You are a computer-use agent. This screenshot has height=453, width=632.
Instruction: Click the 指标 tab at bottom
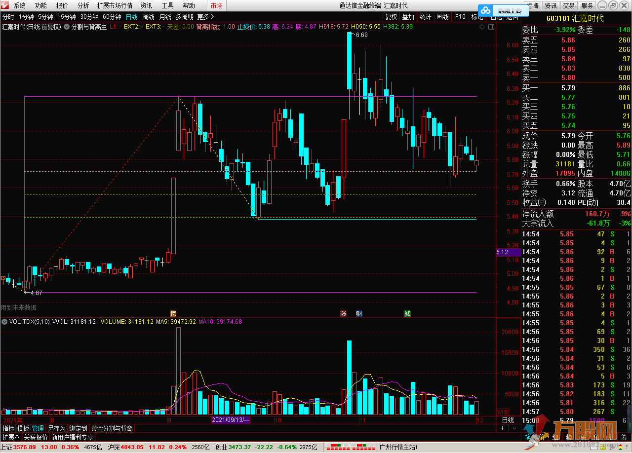point(8,428)
